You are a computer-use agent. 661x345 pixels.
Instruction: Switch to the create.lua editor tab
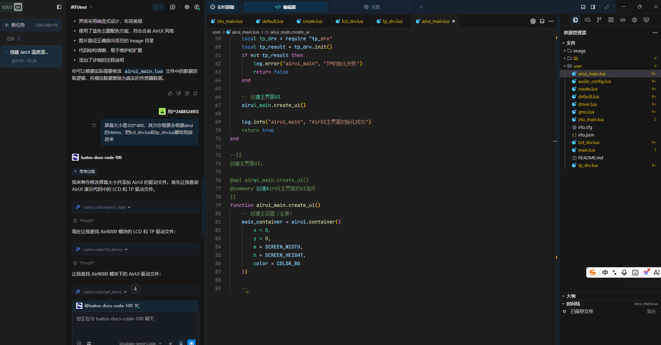point(312,21)
